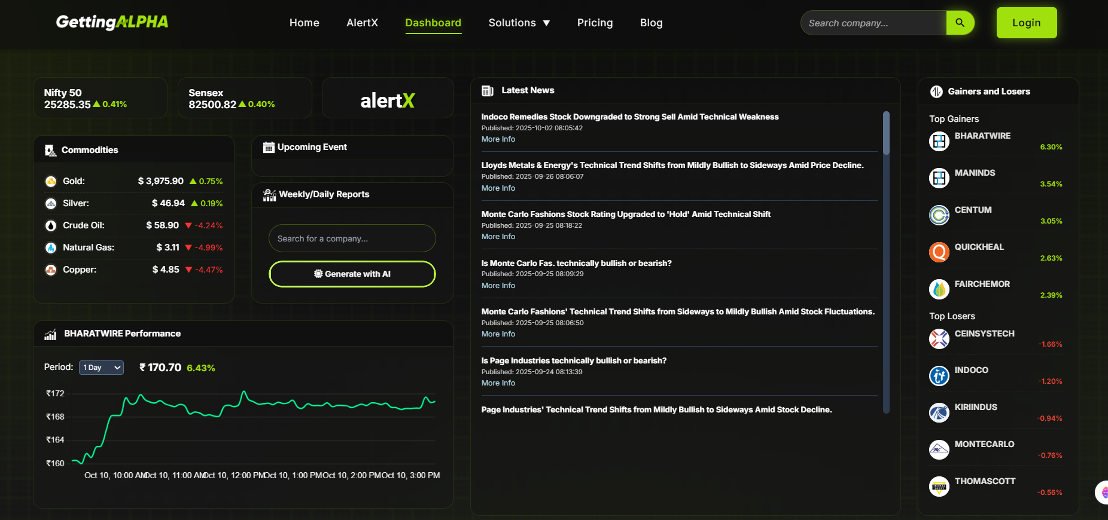This screenshot has width=1108, height=520.
Task: Open More Info under Is Monte Carlo Fas. bullish
Action: point(498,286)
